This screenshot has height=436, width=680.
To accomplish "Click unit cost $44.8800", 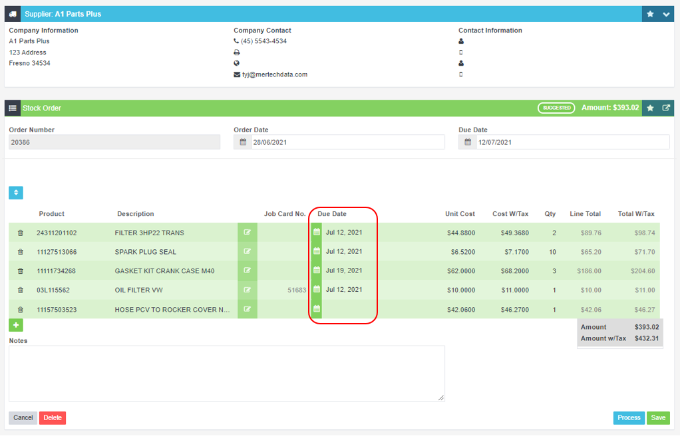I will click(461, 233).
